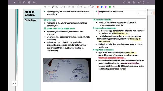Pick the red pen color
Viewport: 163px width, 91px height.
point(98,7)
